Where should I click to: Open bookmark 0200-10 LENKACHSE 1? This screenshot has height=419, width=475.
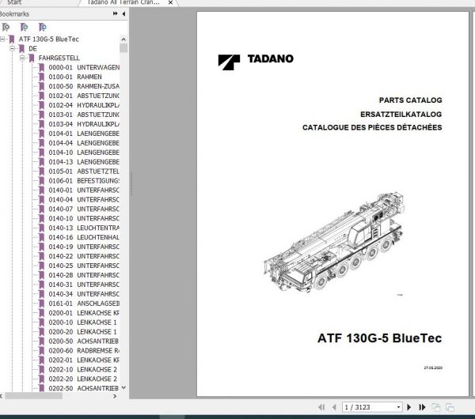(x=82, y=323)
